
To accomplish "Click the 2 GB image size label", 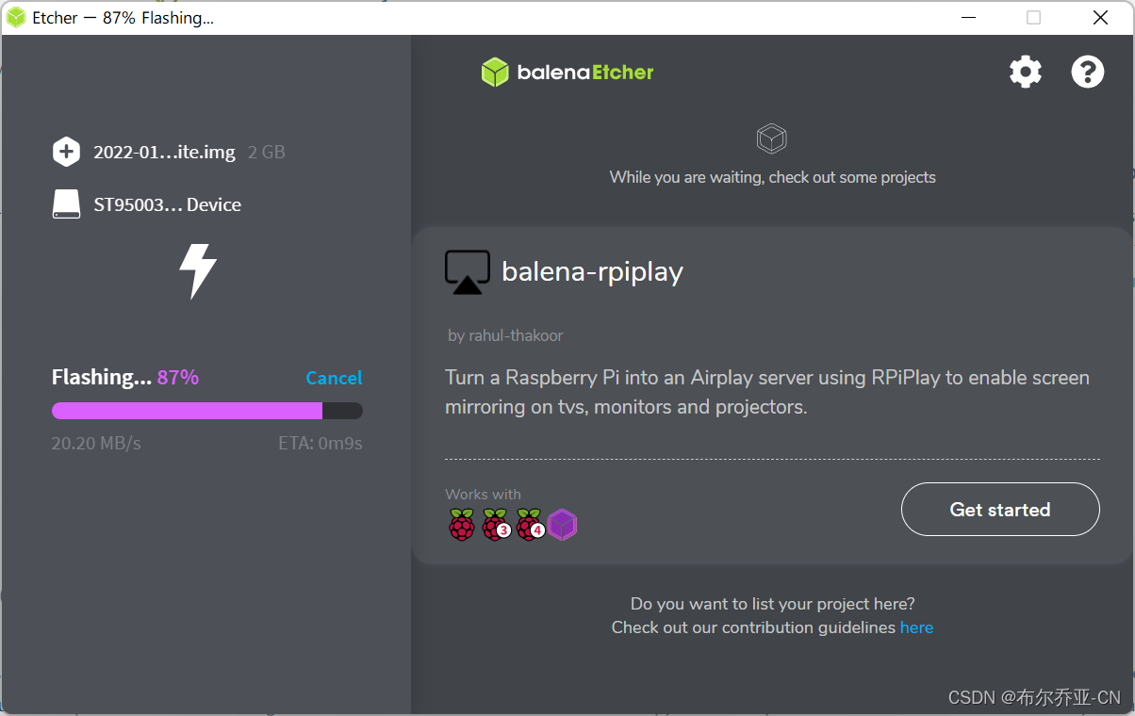I will point(266,152).
